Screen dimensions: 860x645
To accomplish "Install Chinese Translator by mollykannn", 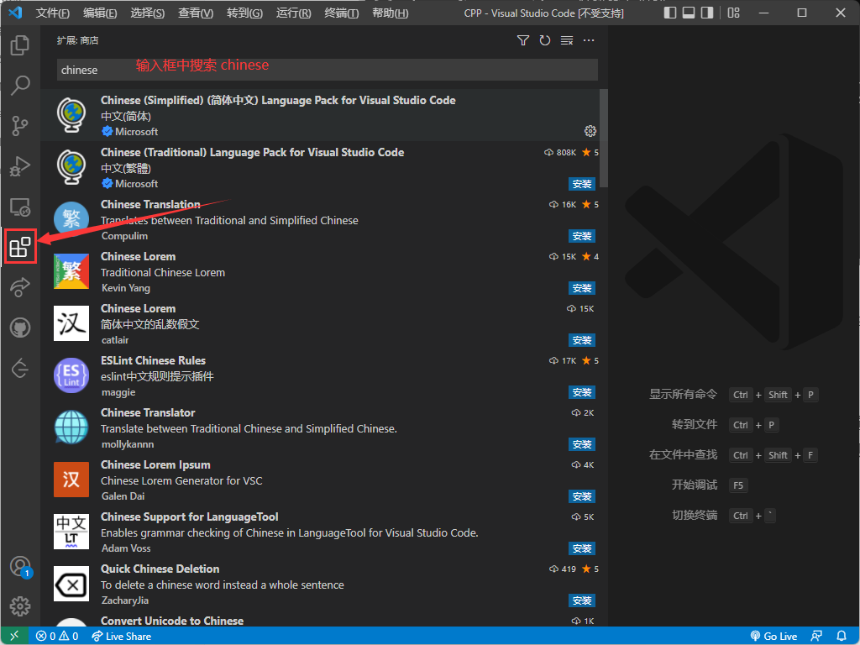I will [x=582, y=444].
